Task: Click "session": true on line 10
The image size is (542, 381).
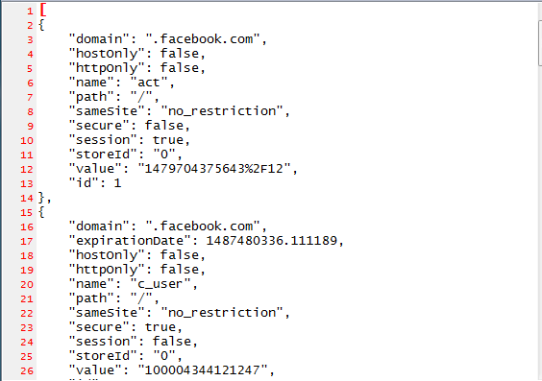Action: click(x=130, y=140)
